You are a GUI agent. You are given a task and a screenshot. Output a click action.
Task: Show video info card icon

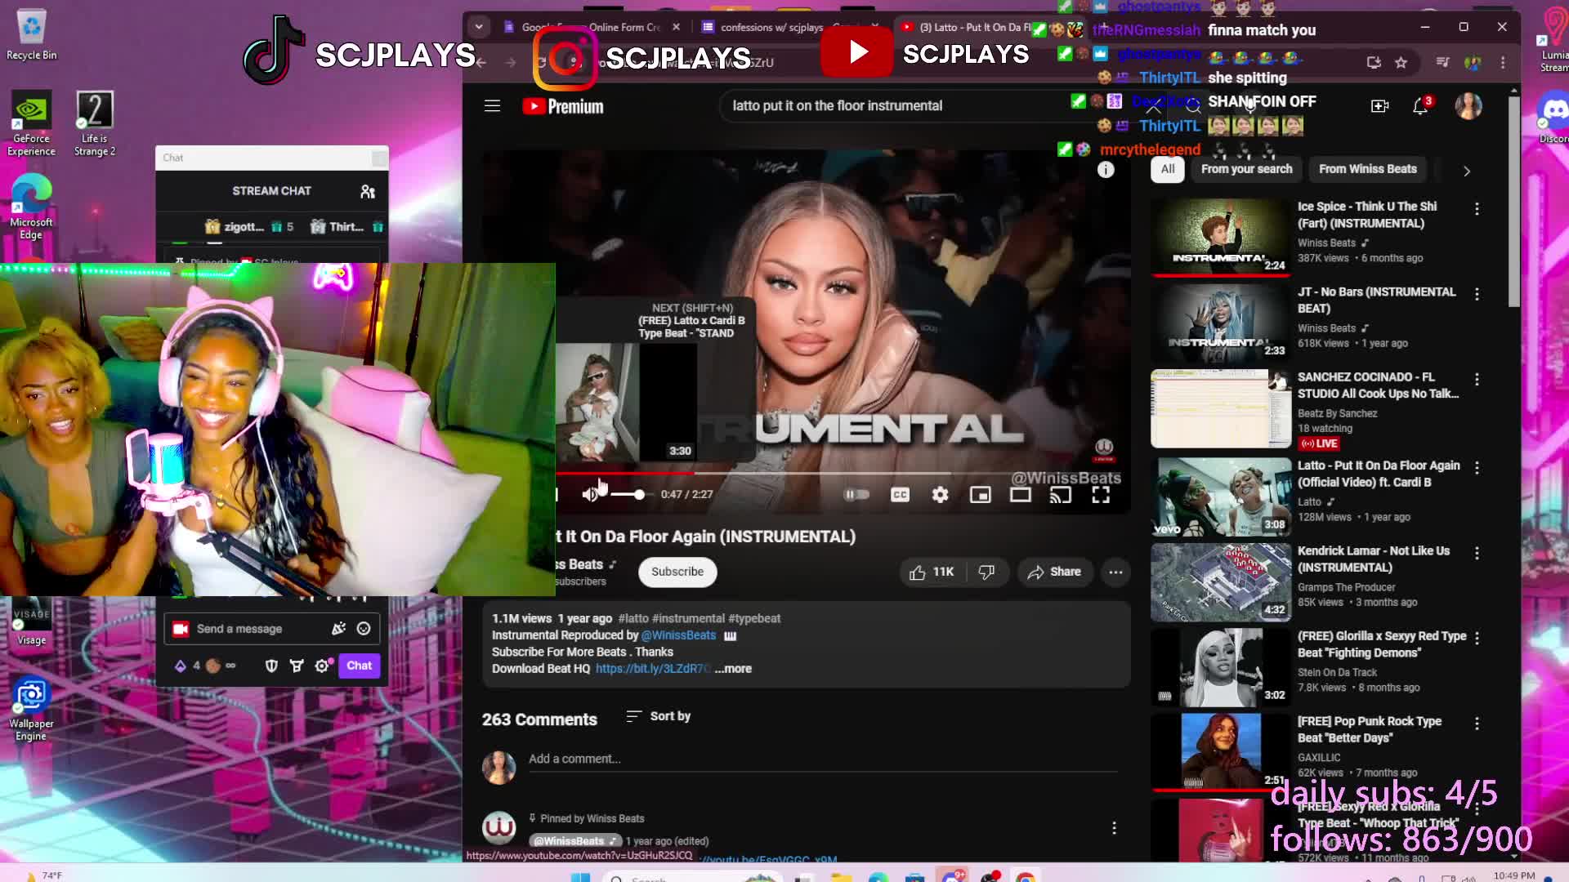(1106, 169)
